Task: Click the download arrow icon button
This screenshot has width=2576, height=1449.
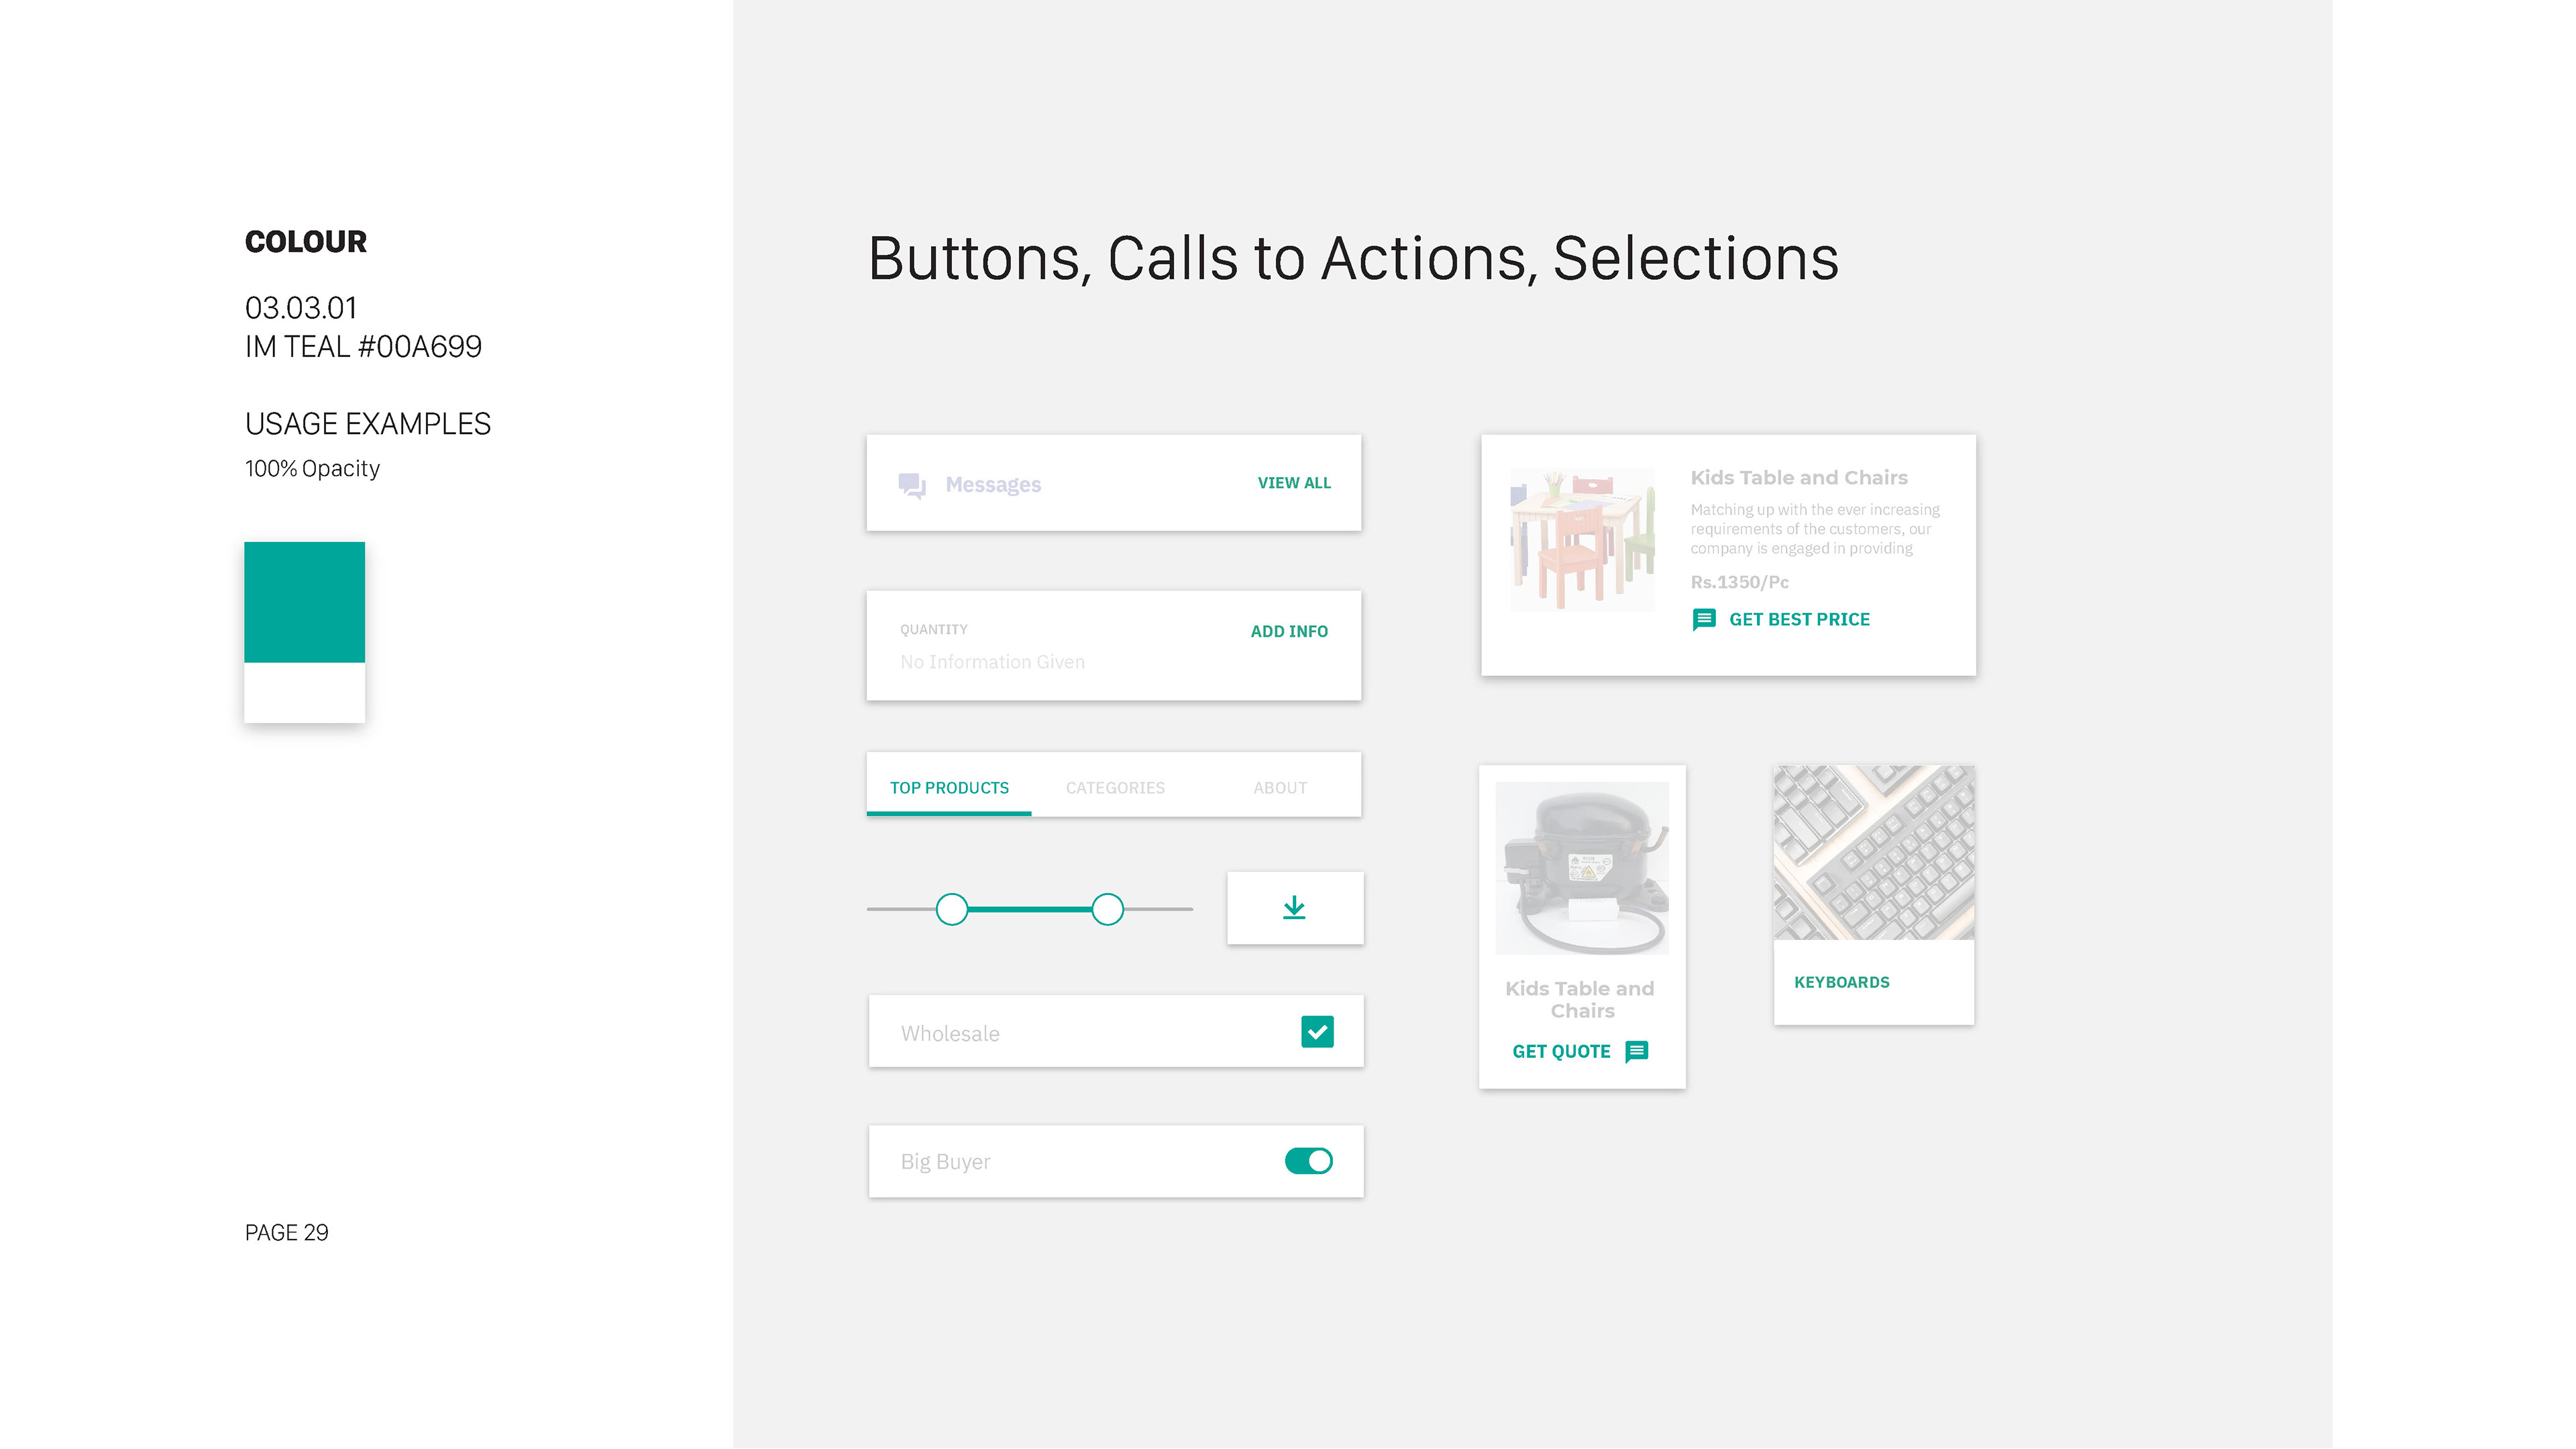Action: pyautogui.click(x=1295, y=908)
